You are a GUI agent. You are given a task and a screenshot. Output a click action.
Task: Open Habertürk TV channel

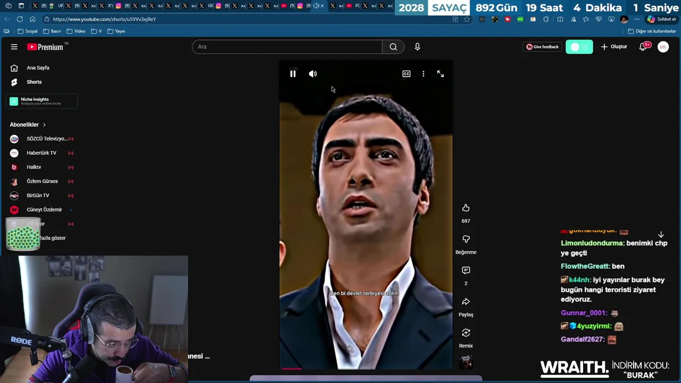pos(41,153)
